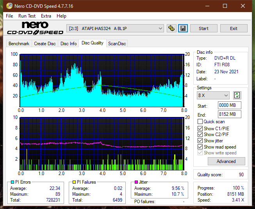Disable Show read speed checkbox
Viewport: 255px width, 209px height.
(200, 147)
